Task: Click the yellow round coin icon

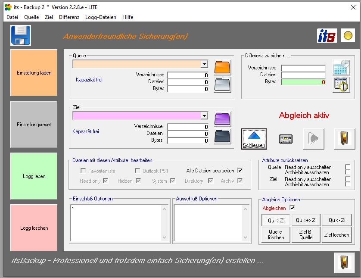Action: 348,35
